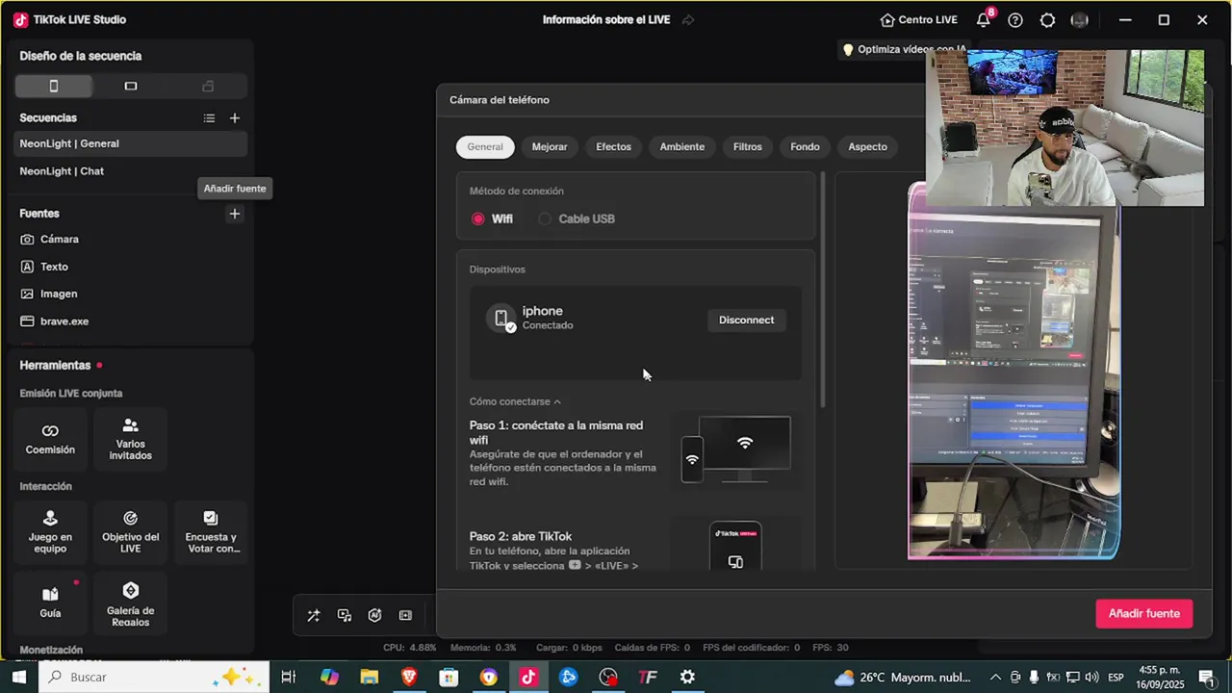The width and height of the screenshot is (1232, 693).
Task: Open the Guía tool
Action: point(50,602)
